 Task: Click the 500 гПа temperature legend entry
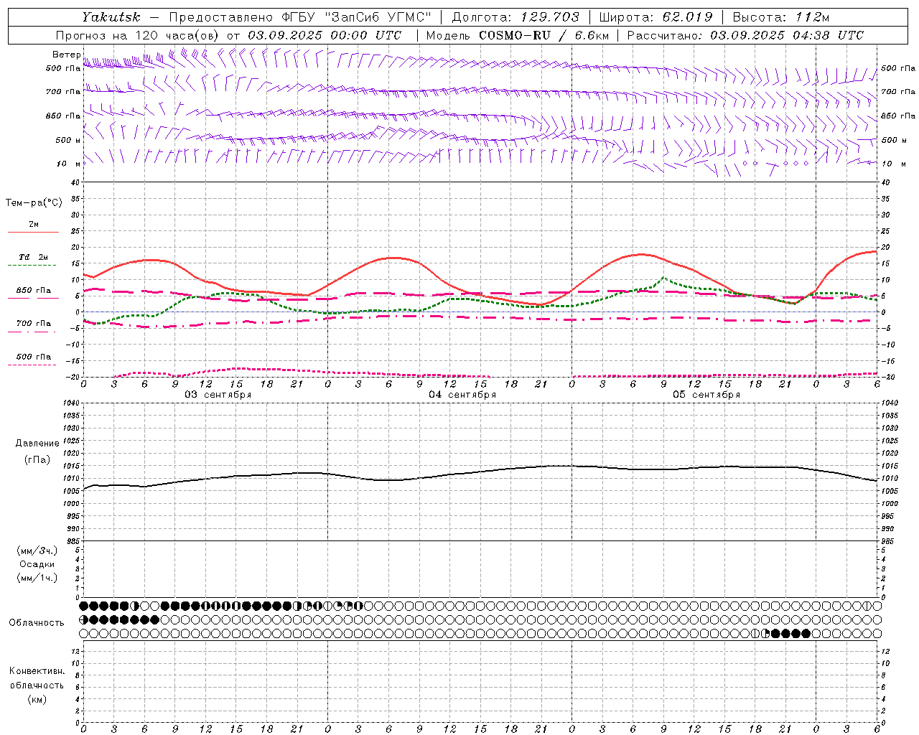point(34,357)
